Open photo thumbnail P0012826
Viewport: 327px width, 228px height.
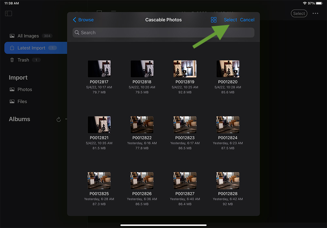pyautogui.click(x=142, y=181)
